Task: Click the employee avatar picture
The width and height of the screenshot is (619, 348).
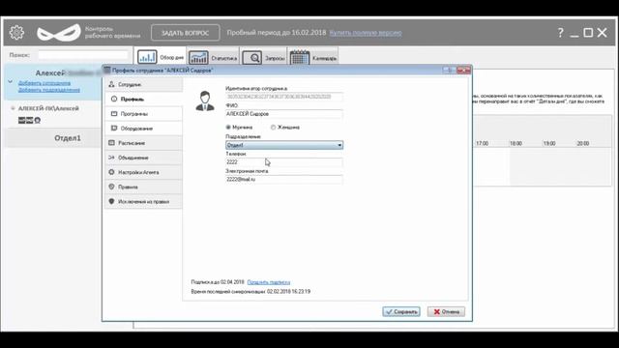Action: point(205,101)
